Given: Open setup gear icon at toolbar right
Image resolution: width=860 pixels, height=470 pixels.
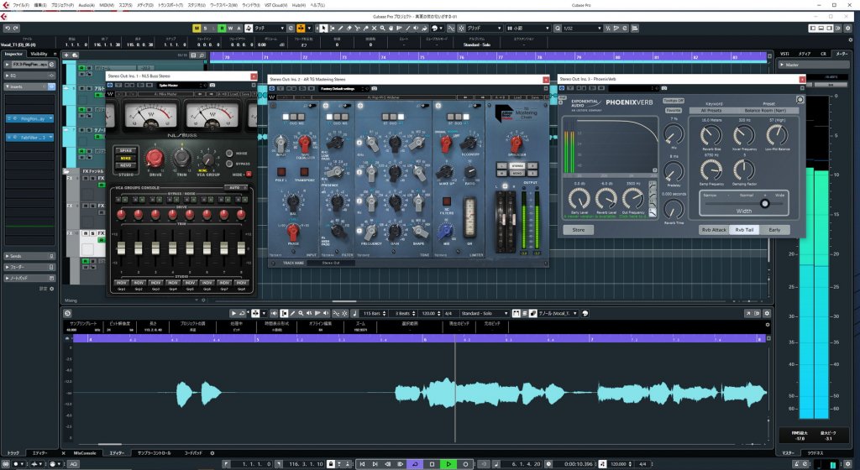Looking at the screenshot, I should 847,28.
